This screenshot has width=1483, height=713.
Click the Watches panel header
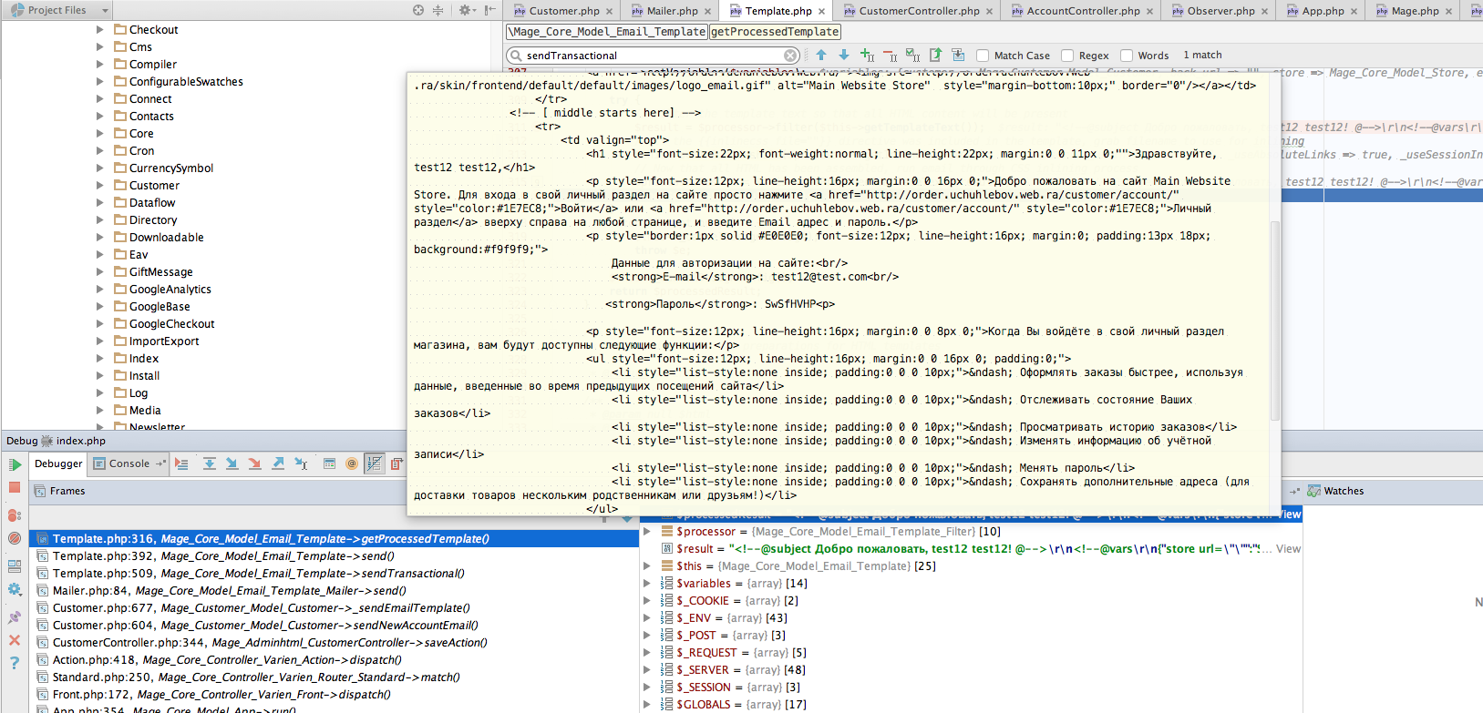pyautogui.click(x=1344, y=491)
